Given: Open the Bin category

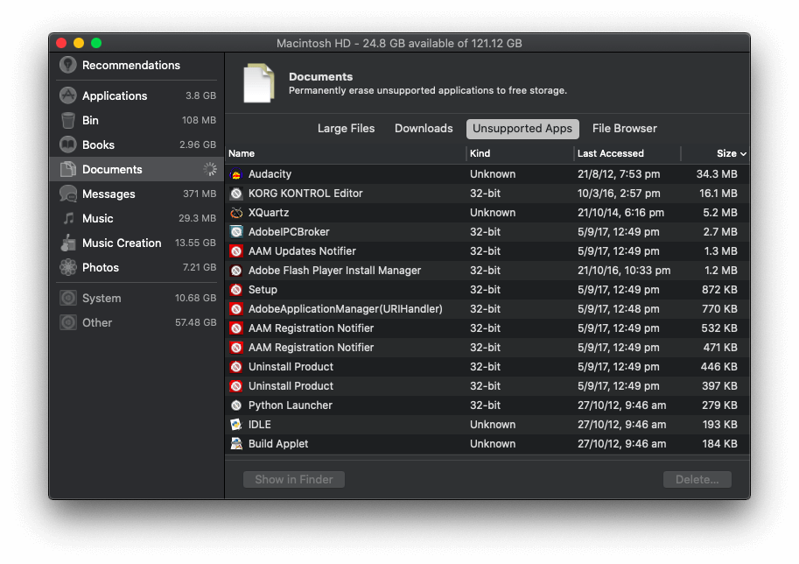Looking at the screenshot, I should coord(137,120).
